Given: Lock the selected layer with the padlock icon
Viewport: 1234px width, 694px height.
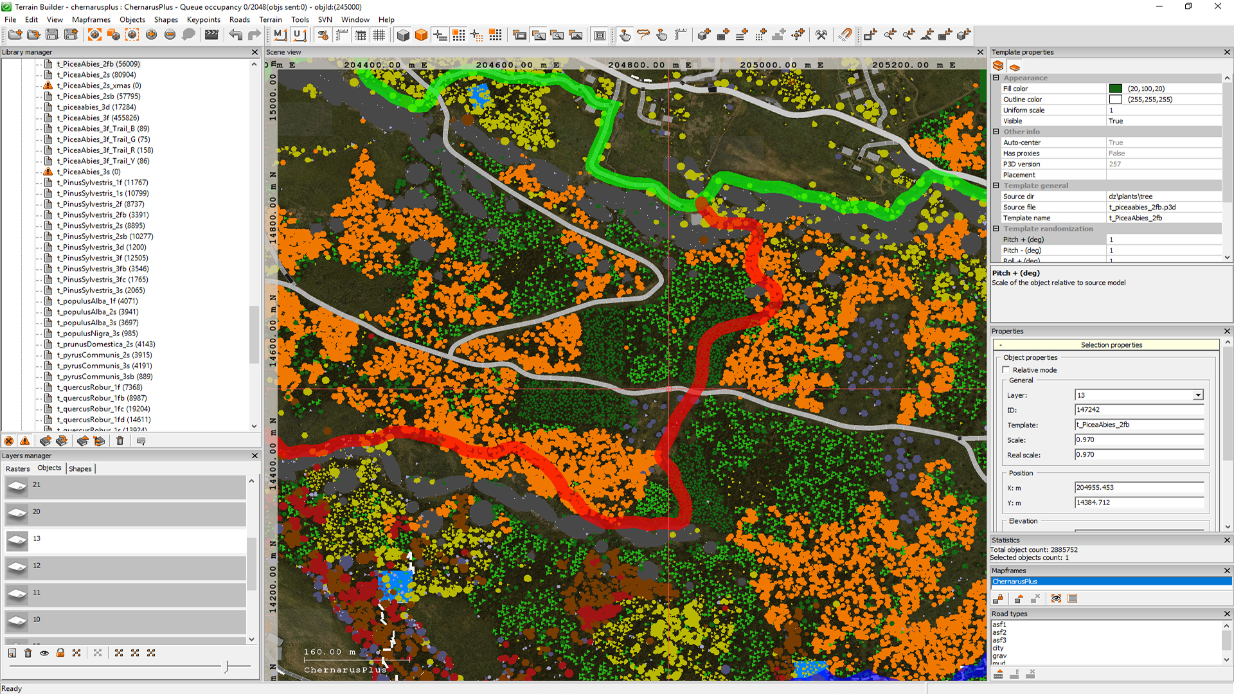Looking at the screenshot, I should [x=60, y=653].
